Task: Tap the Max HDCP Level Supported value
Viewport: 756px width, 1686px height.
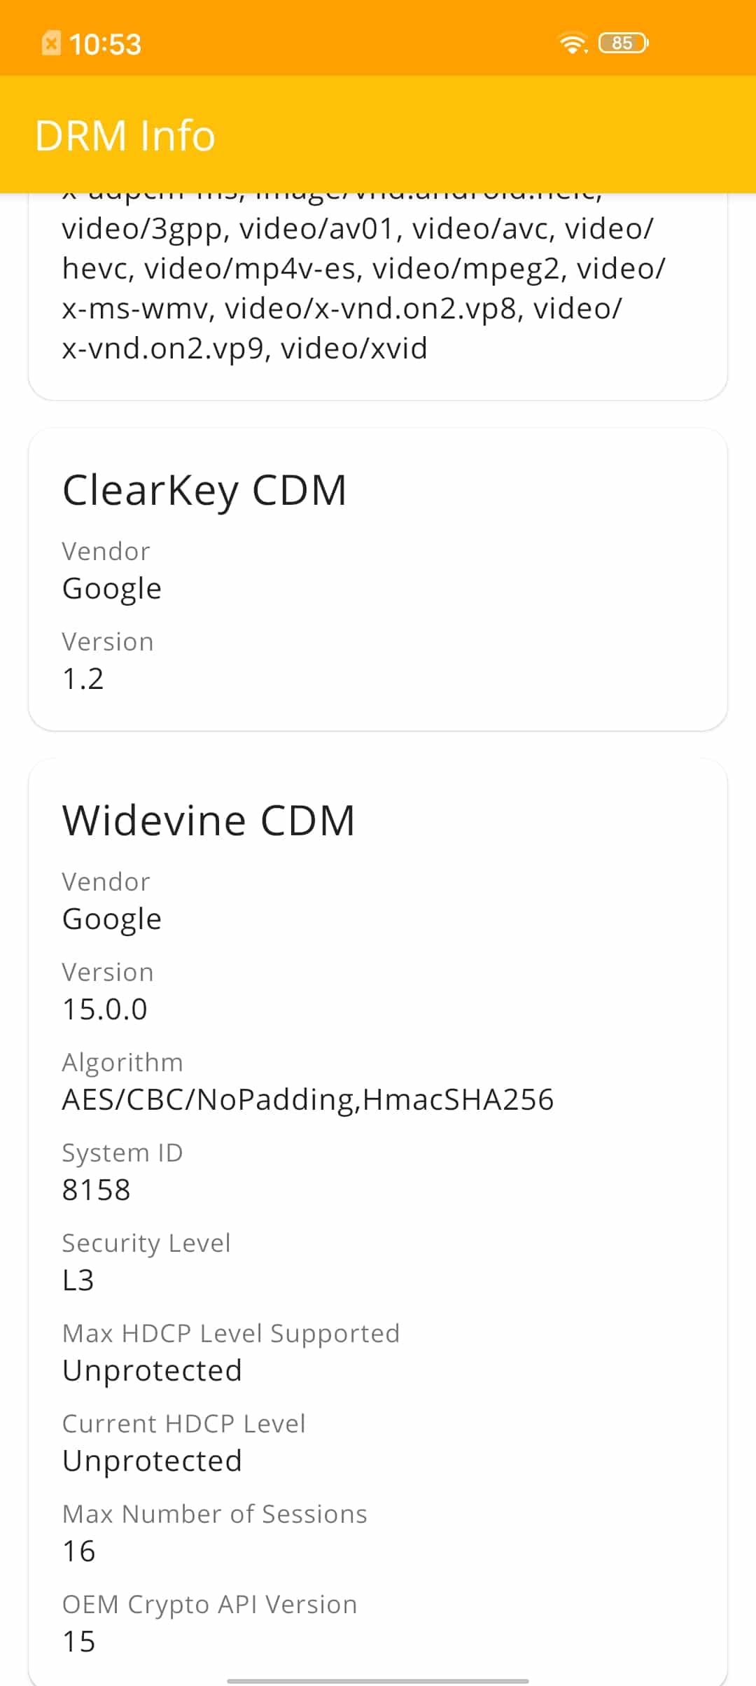Action: 152,1370
